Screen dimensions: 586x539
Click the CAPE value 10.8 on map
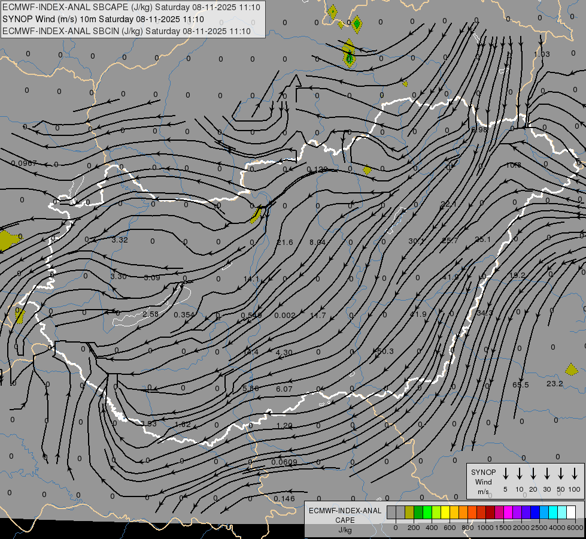514,165
